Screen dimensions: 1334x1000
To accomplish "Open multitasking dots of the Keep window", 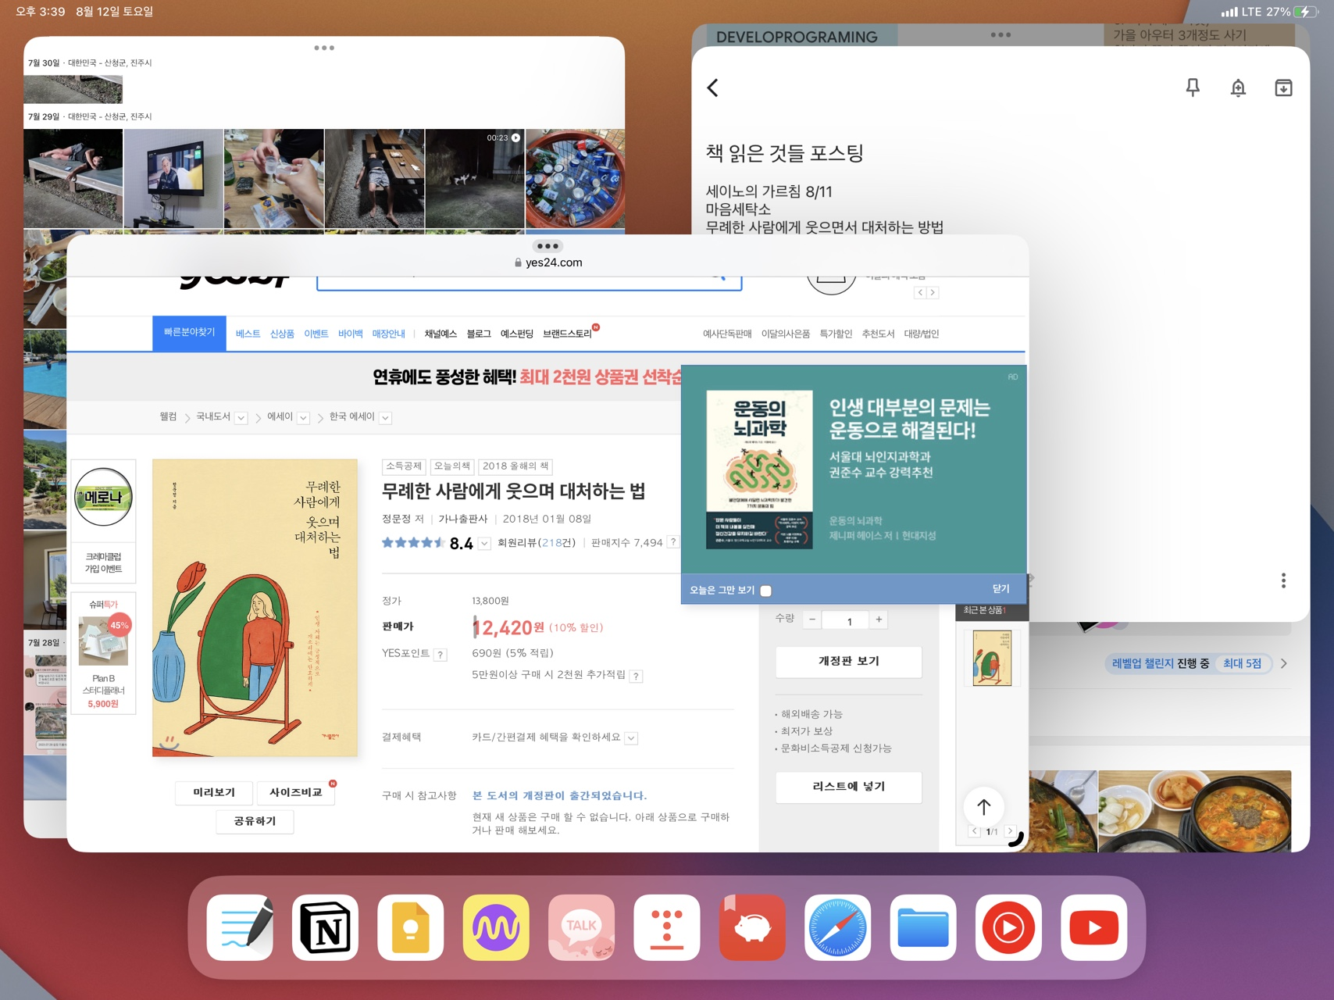I will 1000,34.
